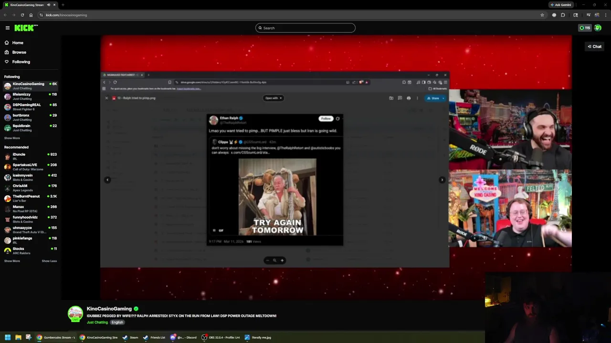This screenshot has width=611, height=343.
Task: Open the Kick hamburger sidebar menu
Action: coord(8,28)
